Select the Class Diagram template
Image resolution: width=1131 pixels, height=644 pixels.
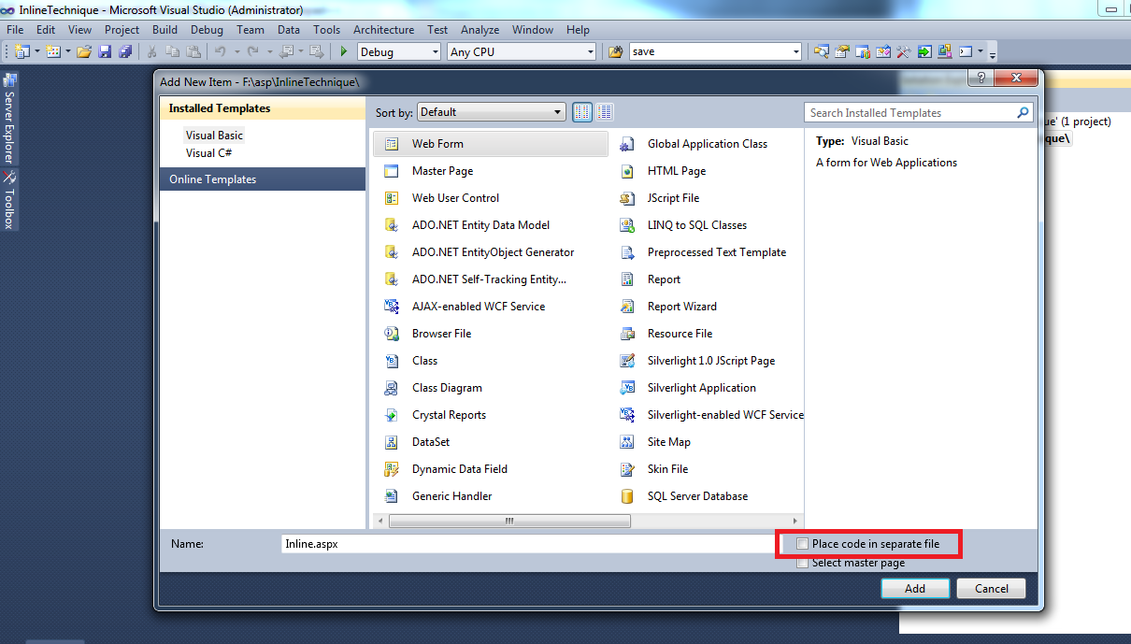491,388
